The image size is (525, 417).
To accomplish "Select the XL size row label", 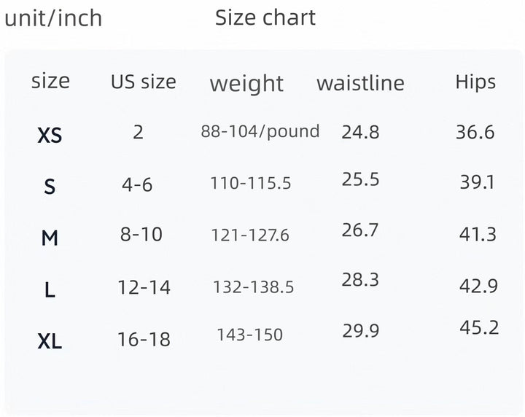I will point(50,340).
